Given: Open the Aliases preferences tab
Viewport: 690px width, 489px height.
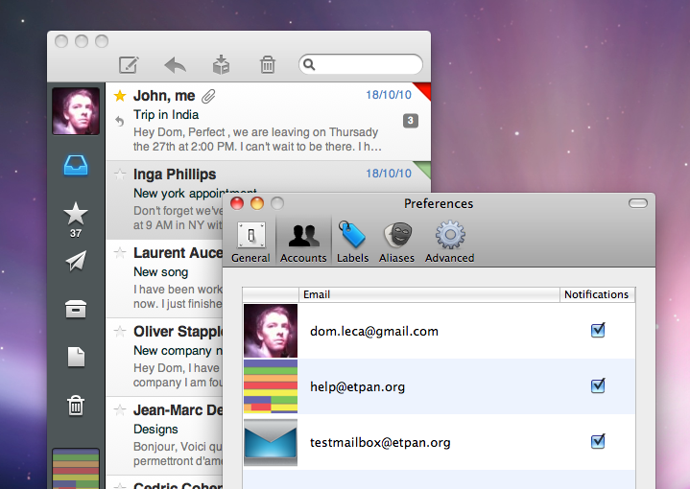Looking at the screenshot, I should [397, 242].
